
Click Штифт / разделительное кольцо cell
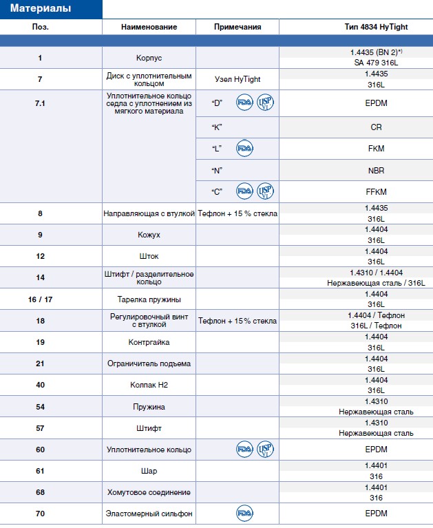point(149,278)
